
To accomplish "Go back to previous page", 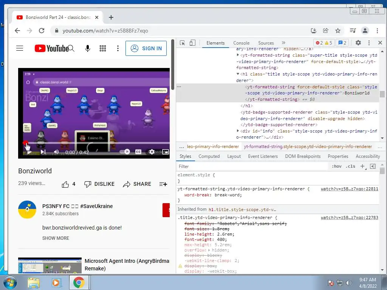I will [17, 31].
